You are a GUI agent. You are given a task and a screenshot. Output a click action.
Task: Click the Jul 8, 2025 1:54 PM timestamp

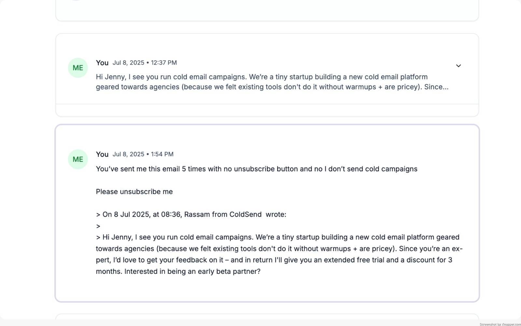tap(143, 155)
